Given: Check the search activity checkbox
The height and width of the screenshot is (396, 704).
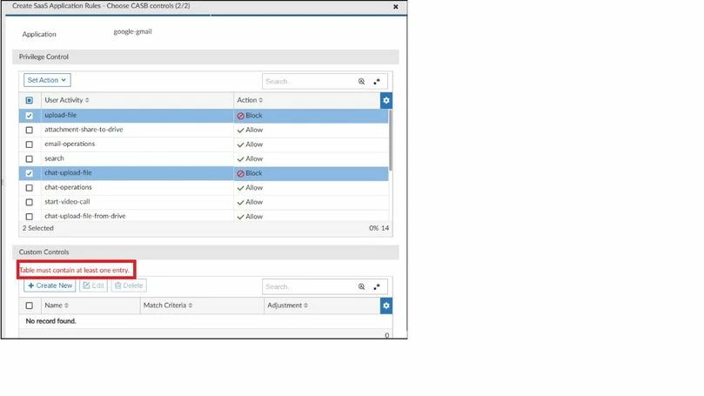Looking at the screenshot, I should click(30, 158).
